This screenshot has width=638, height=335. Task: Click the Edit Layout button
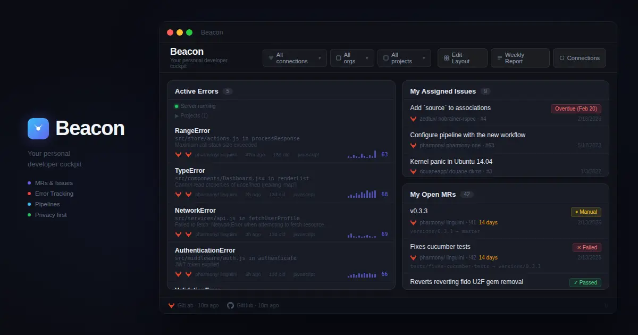463,58
